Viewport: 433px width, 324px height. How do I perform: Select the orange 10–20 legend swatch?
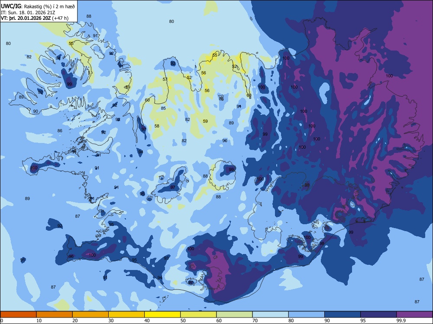55,314
